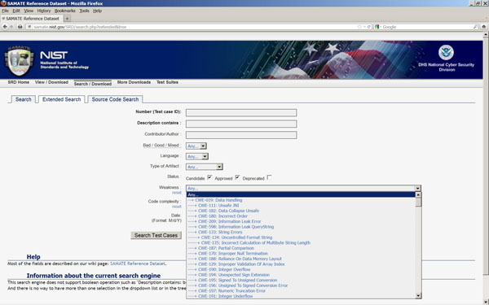Open the Edit menu
Image resolution: width=489 pixels, height=305 pixels.
pos(16,11)
